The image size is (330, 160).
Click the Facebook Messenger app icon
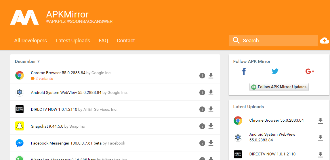point(20,143)
